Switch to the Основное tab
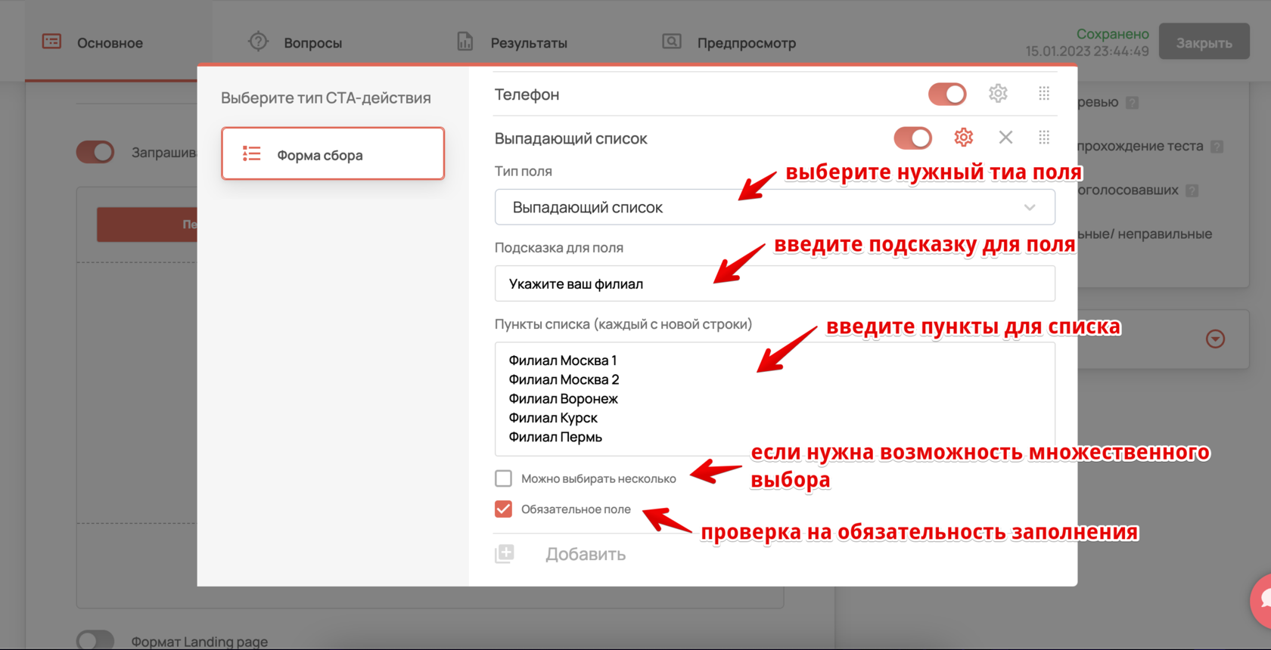Image resolution: width=1271 pixels, height=650 pixels. point(110,43)
